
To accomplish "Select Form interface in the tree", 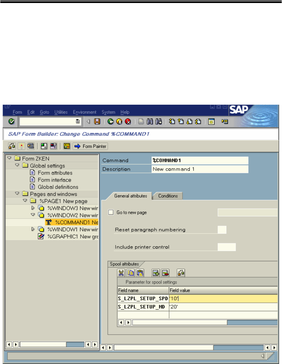I will [x=54, y=180].
